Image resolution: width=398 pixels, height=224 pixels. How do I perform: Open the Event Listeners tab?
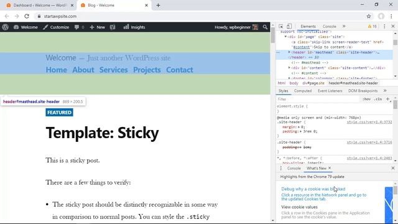tap(330, 91)
